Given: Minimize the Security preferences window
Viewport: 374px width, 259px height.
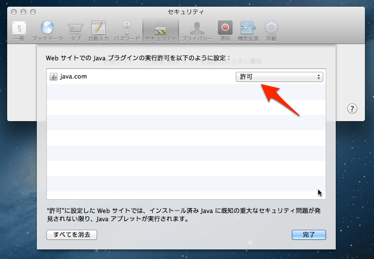Looking at the screenshot, I should pyautogui.click(x=23, y=12).
